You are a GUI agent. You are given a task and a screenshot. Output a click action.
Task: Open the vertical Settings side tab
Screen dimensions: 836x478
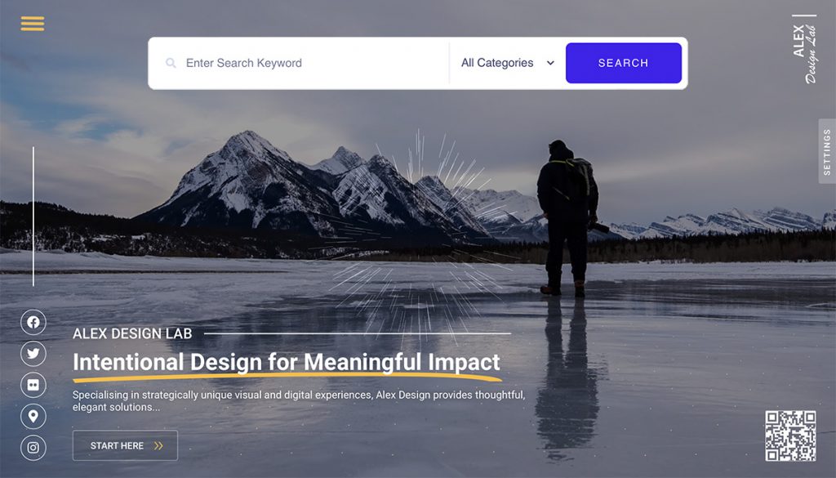point(827,151)
